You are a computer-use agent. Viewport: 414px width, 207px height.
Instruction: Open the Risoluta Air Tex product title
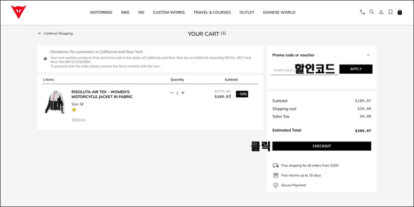tap(102, 94)
